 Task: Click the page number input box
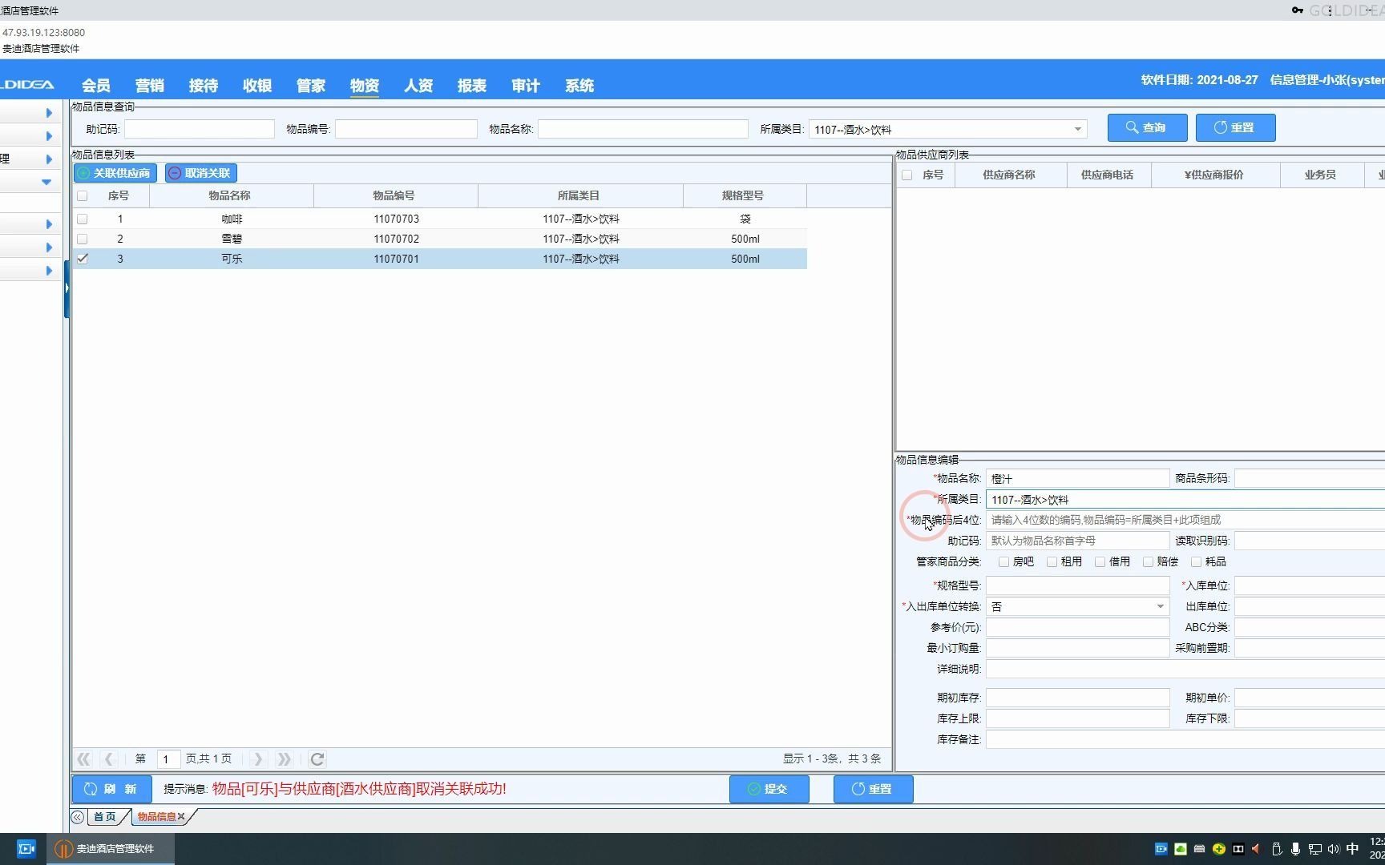coord(167,758)
